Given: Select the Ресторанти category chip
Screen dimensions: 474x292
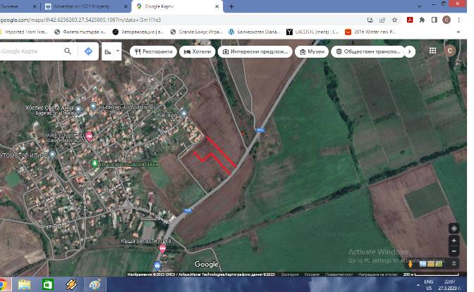Looking at the screenshot, I should click(x=153, y=51).
